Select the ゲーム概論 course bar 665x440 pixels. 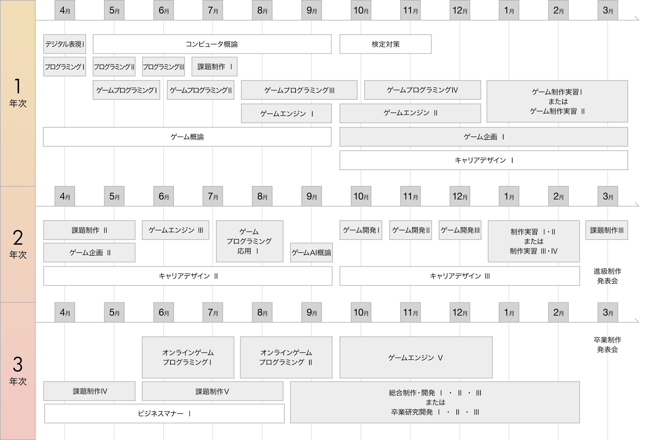tap(187, 137)
